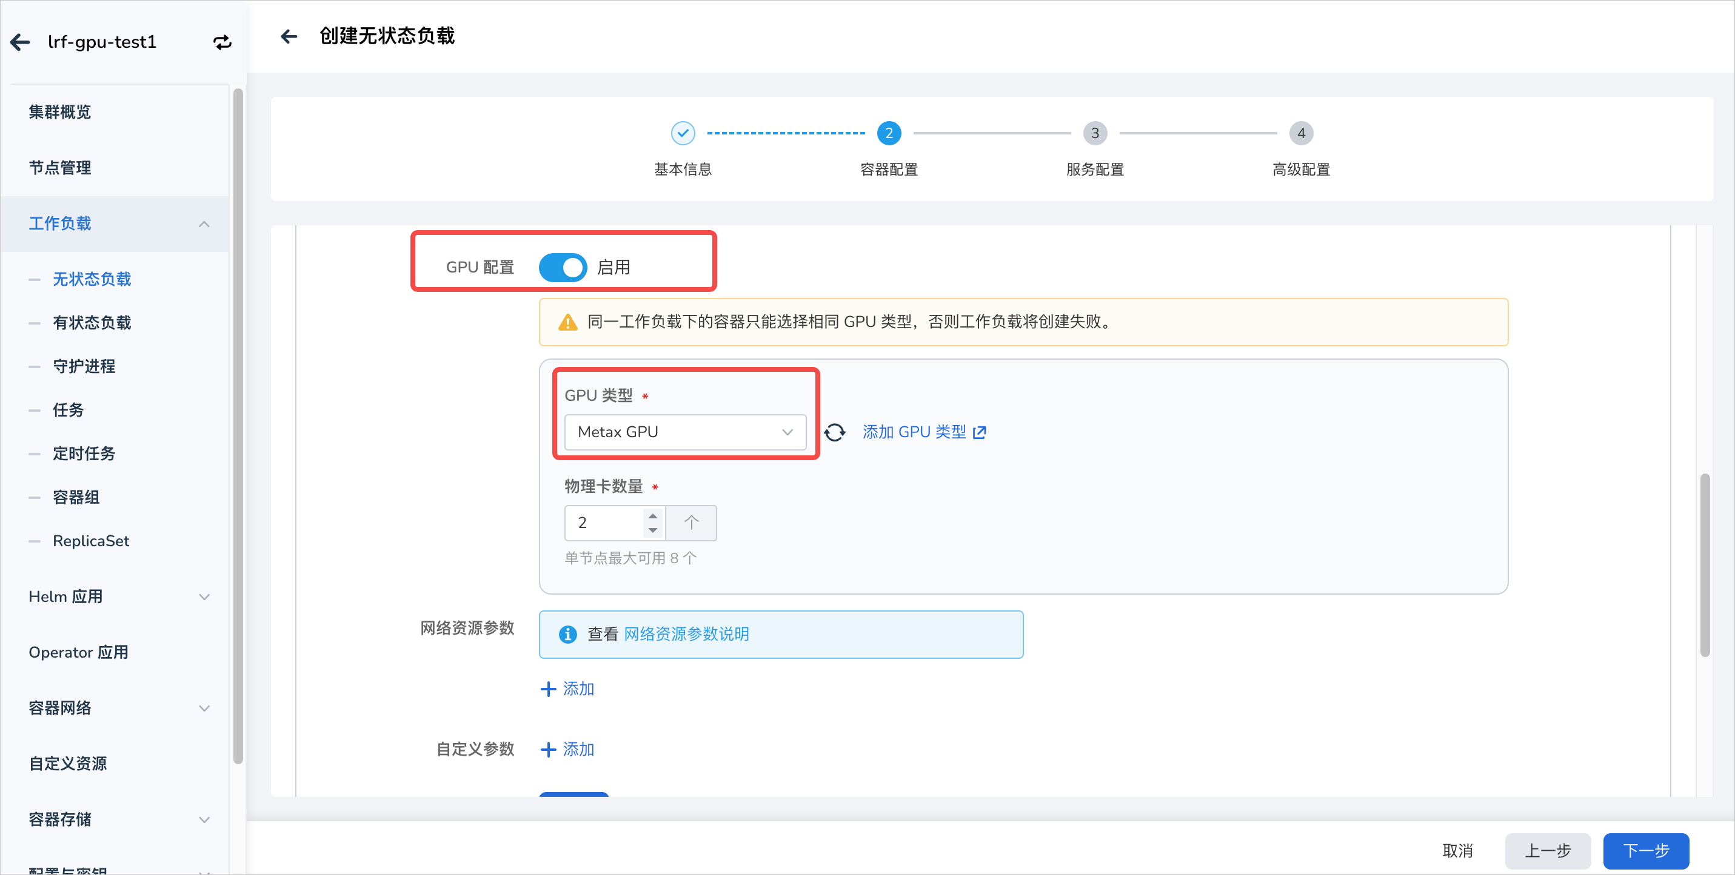Collapse the 工作负载 menu
This screenshot has width=1735, height=875.
(x=204, y=224)
